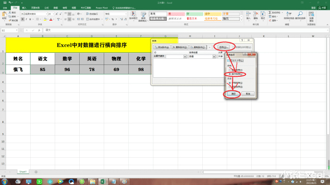The width and height of the screenshot is (330, 185).
Task: Open Find and Select magnifier icon
Action: pyautogui.click(x=300, y=14)
